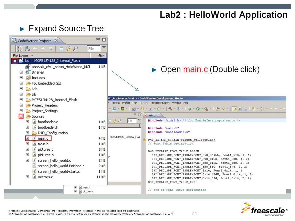Click the binary data (1011) toolbar icon
The image size is (295, 221).
[x=114, y=109]
